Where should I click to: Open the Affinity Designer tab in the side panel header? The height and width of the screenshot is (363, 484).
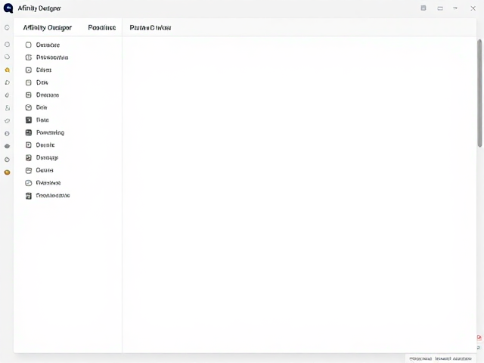47,28
